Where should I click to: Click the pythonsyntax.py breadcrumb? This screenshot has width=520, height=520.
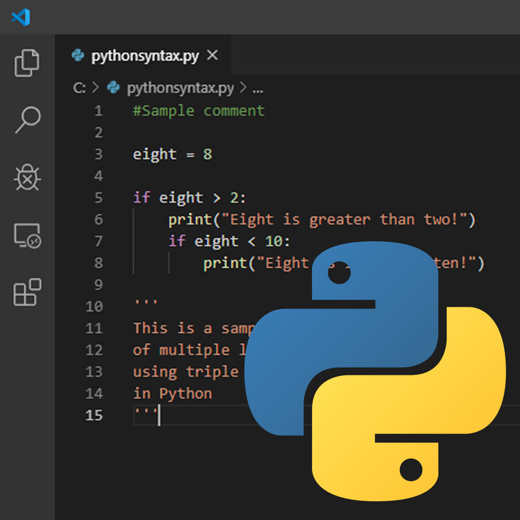coord(180,88)
